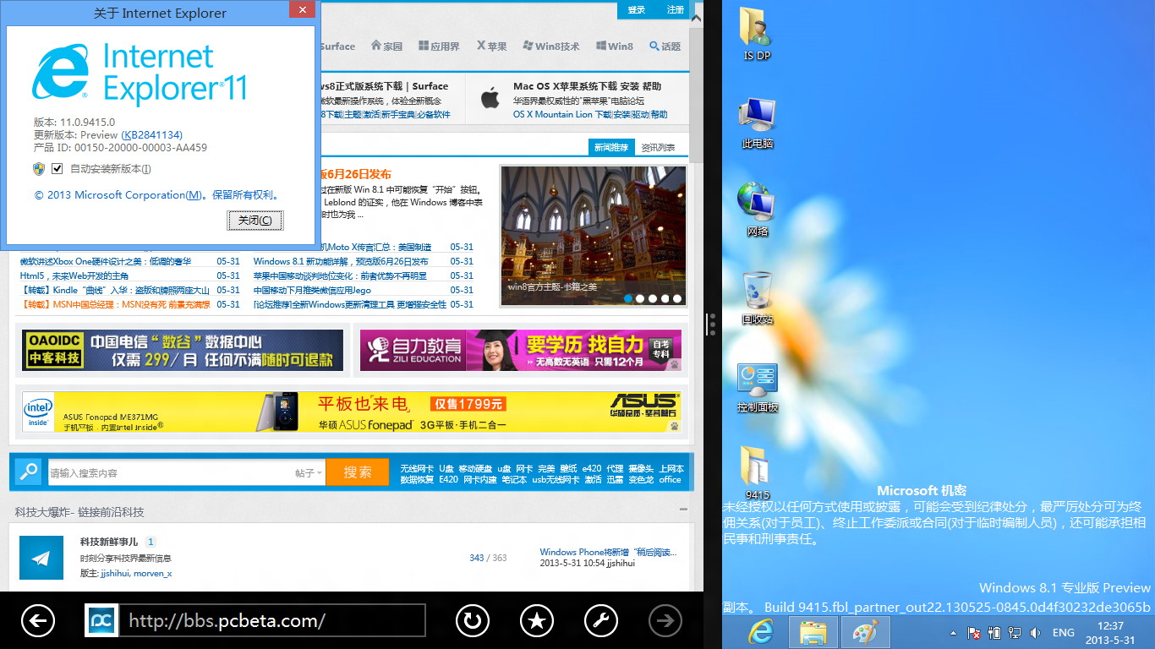Click orange 搜索 button

click(x=358, y=472)
